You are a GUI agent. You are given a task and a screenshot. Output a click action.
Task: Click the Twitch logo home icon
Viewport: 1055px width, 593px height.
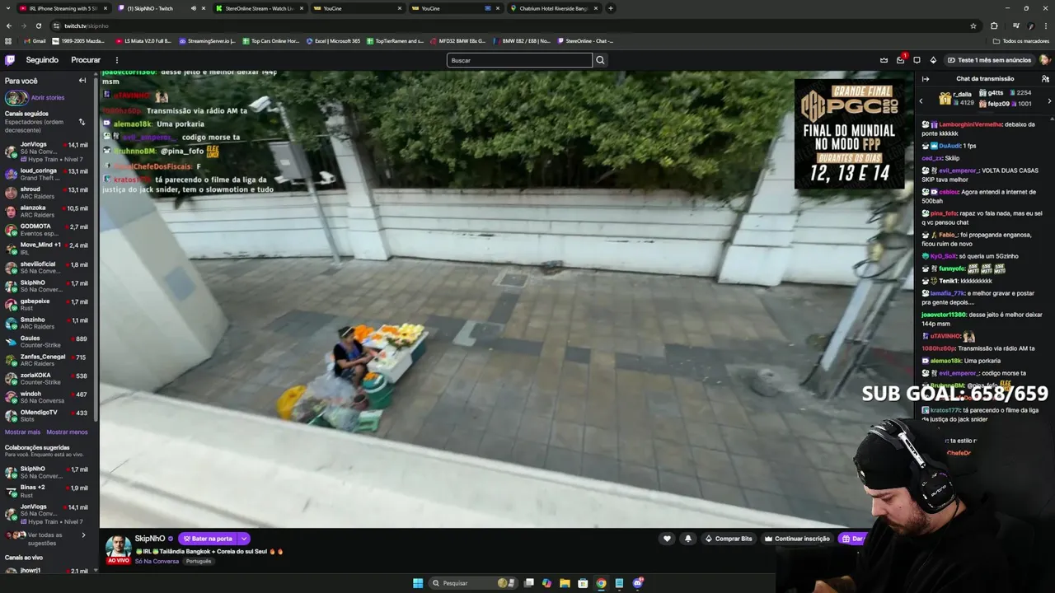point(10,60)
